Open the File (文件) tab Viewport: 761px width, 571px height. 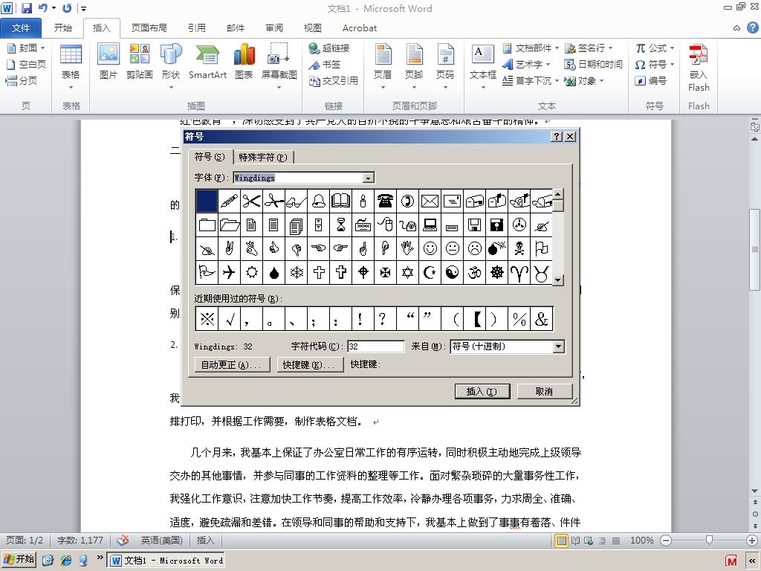[x=21, y=28]
